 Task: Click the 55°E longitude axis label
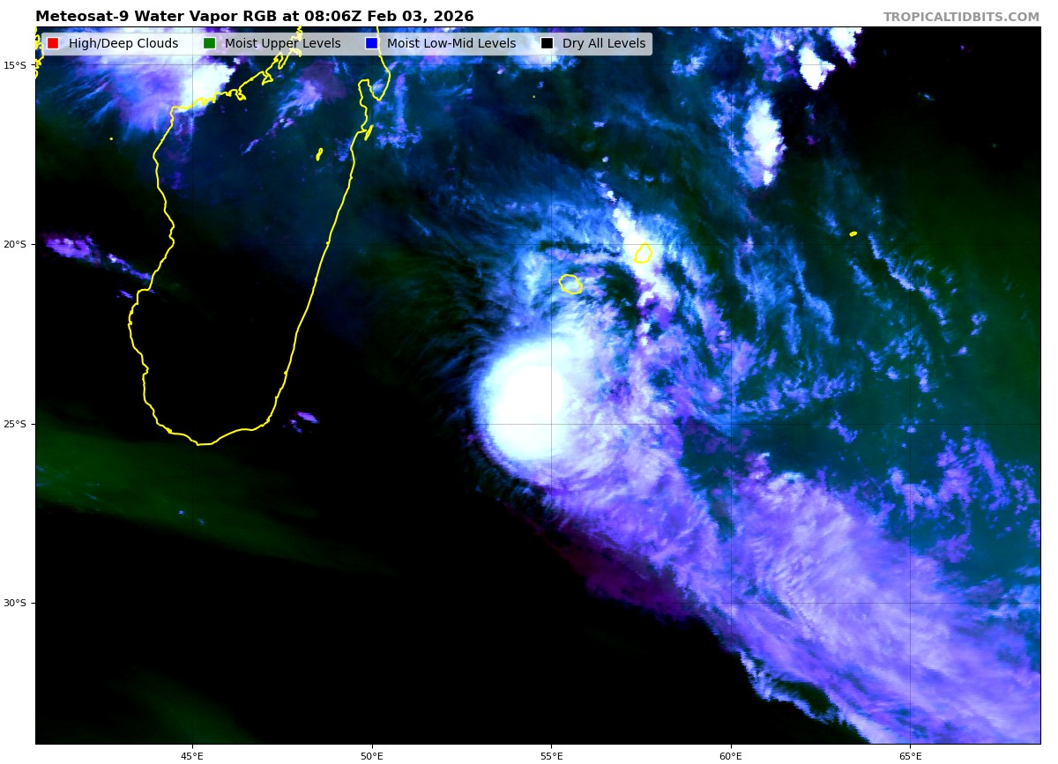coord(551,756)
